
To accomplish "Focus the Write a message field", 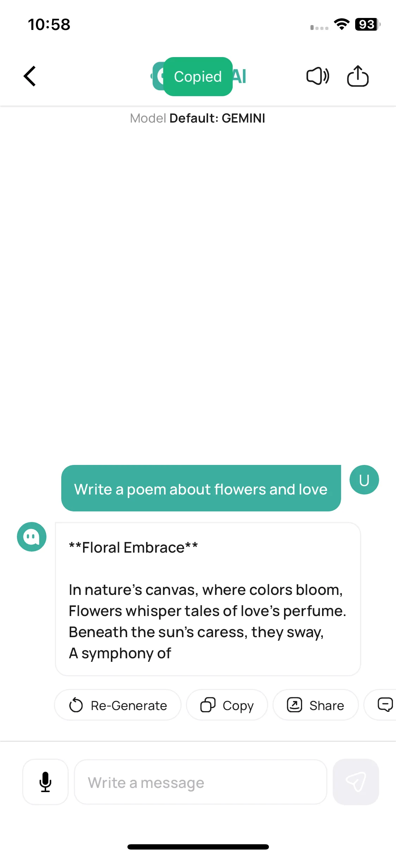I will pos(201,782).
